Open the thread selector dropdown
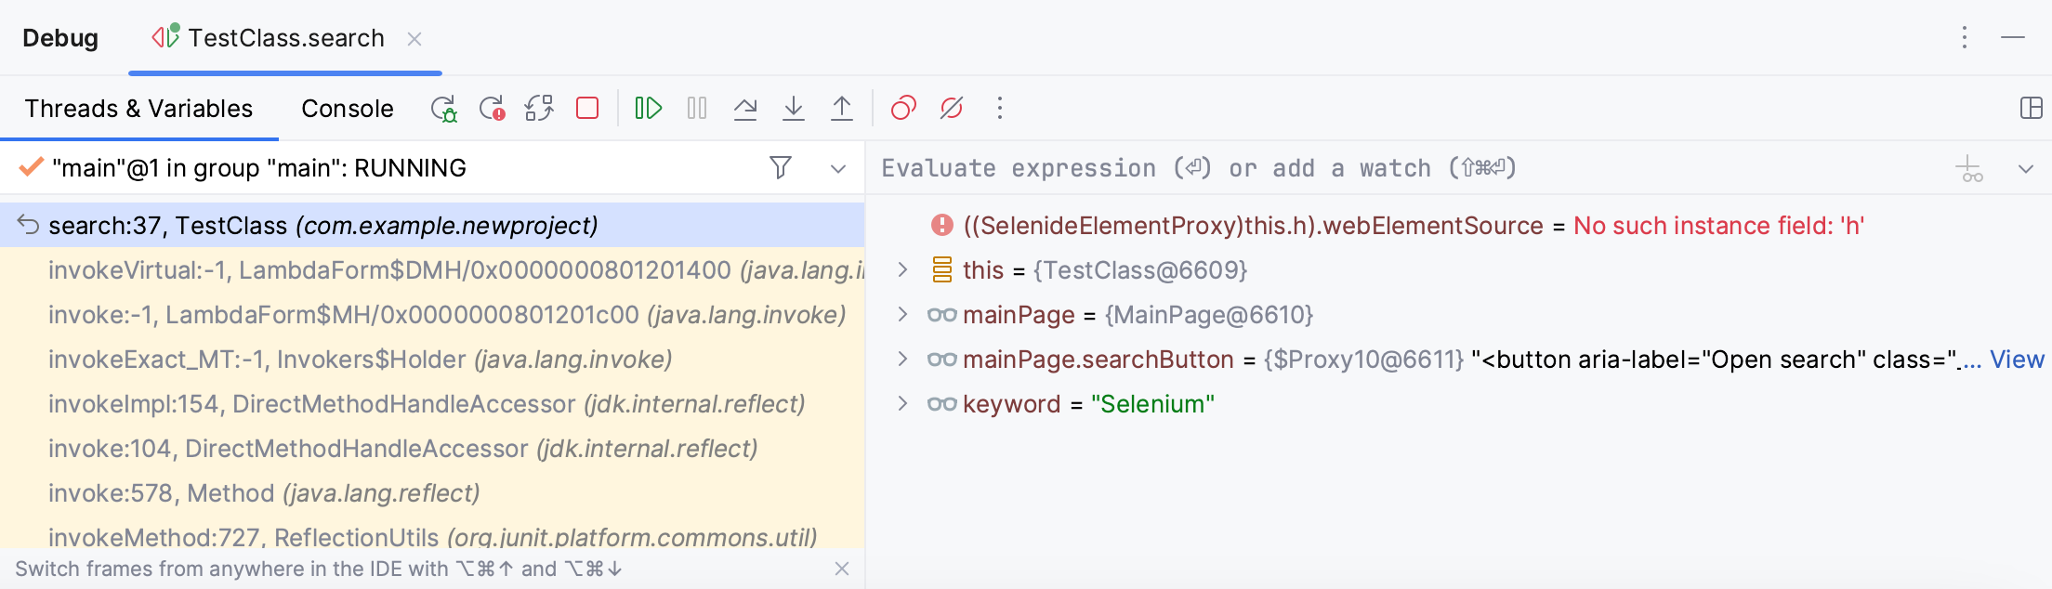 tap(838, 168)
